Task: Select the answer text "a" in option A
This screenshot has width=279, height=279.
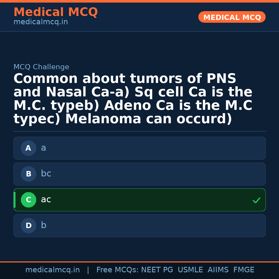Action: (43, 148)
